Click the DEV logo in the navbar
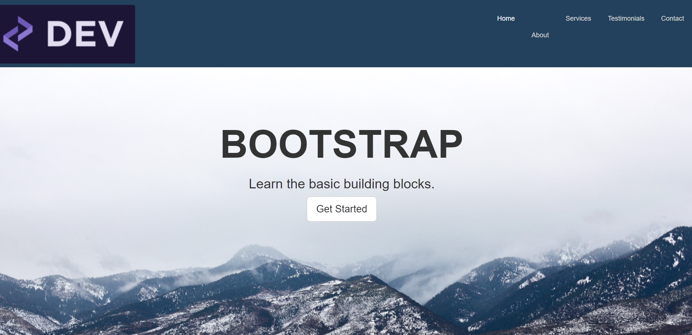The image size is (692, 335). [67, 34]
